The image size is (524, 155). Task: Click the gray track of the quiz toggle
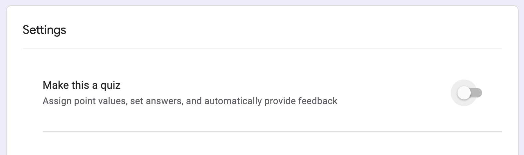[478, 93]
